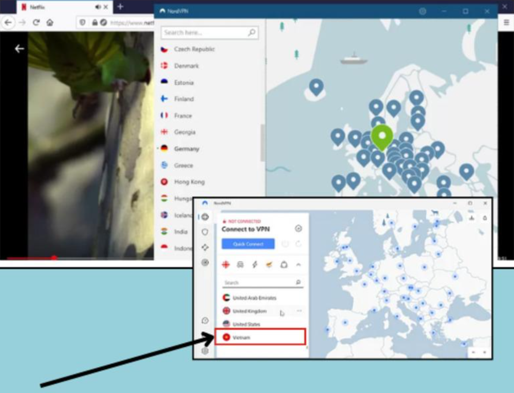The width and height of the screenshot is (514, 393).
Task: Mute the Netflix tab audio
Action: pyautogui.click(x=98, y=7)
